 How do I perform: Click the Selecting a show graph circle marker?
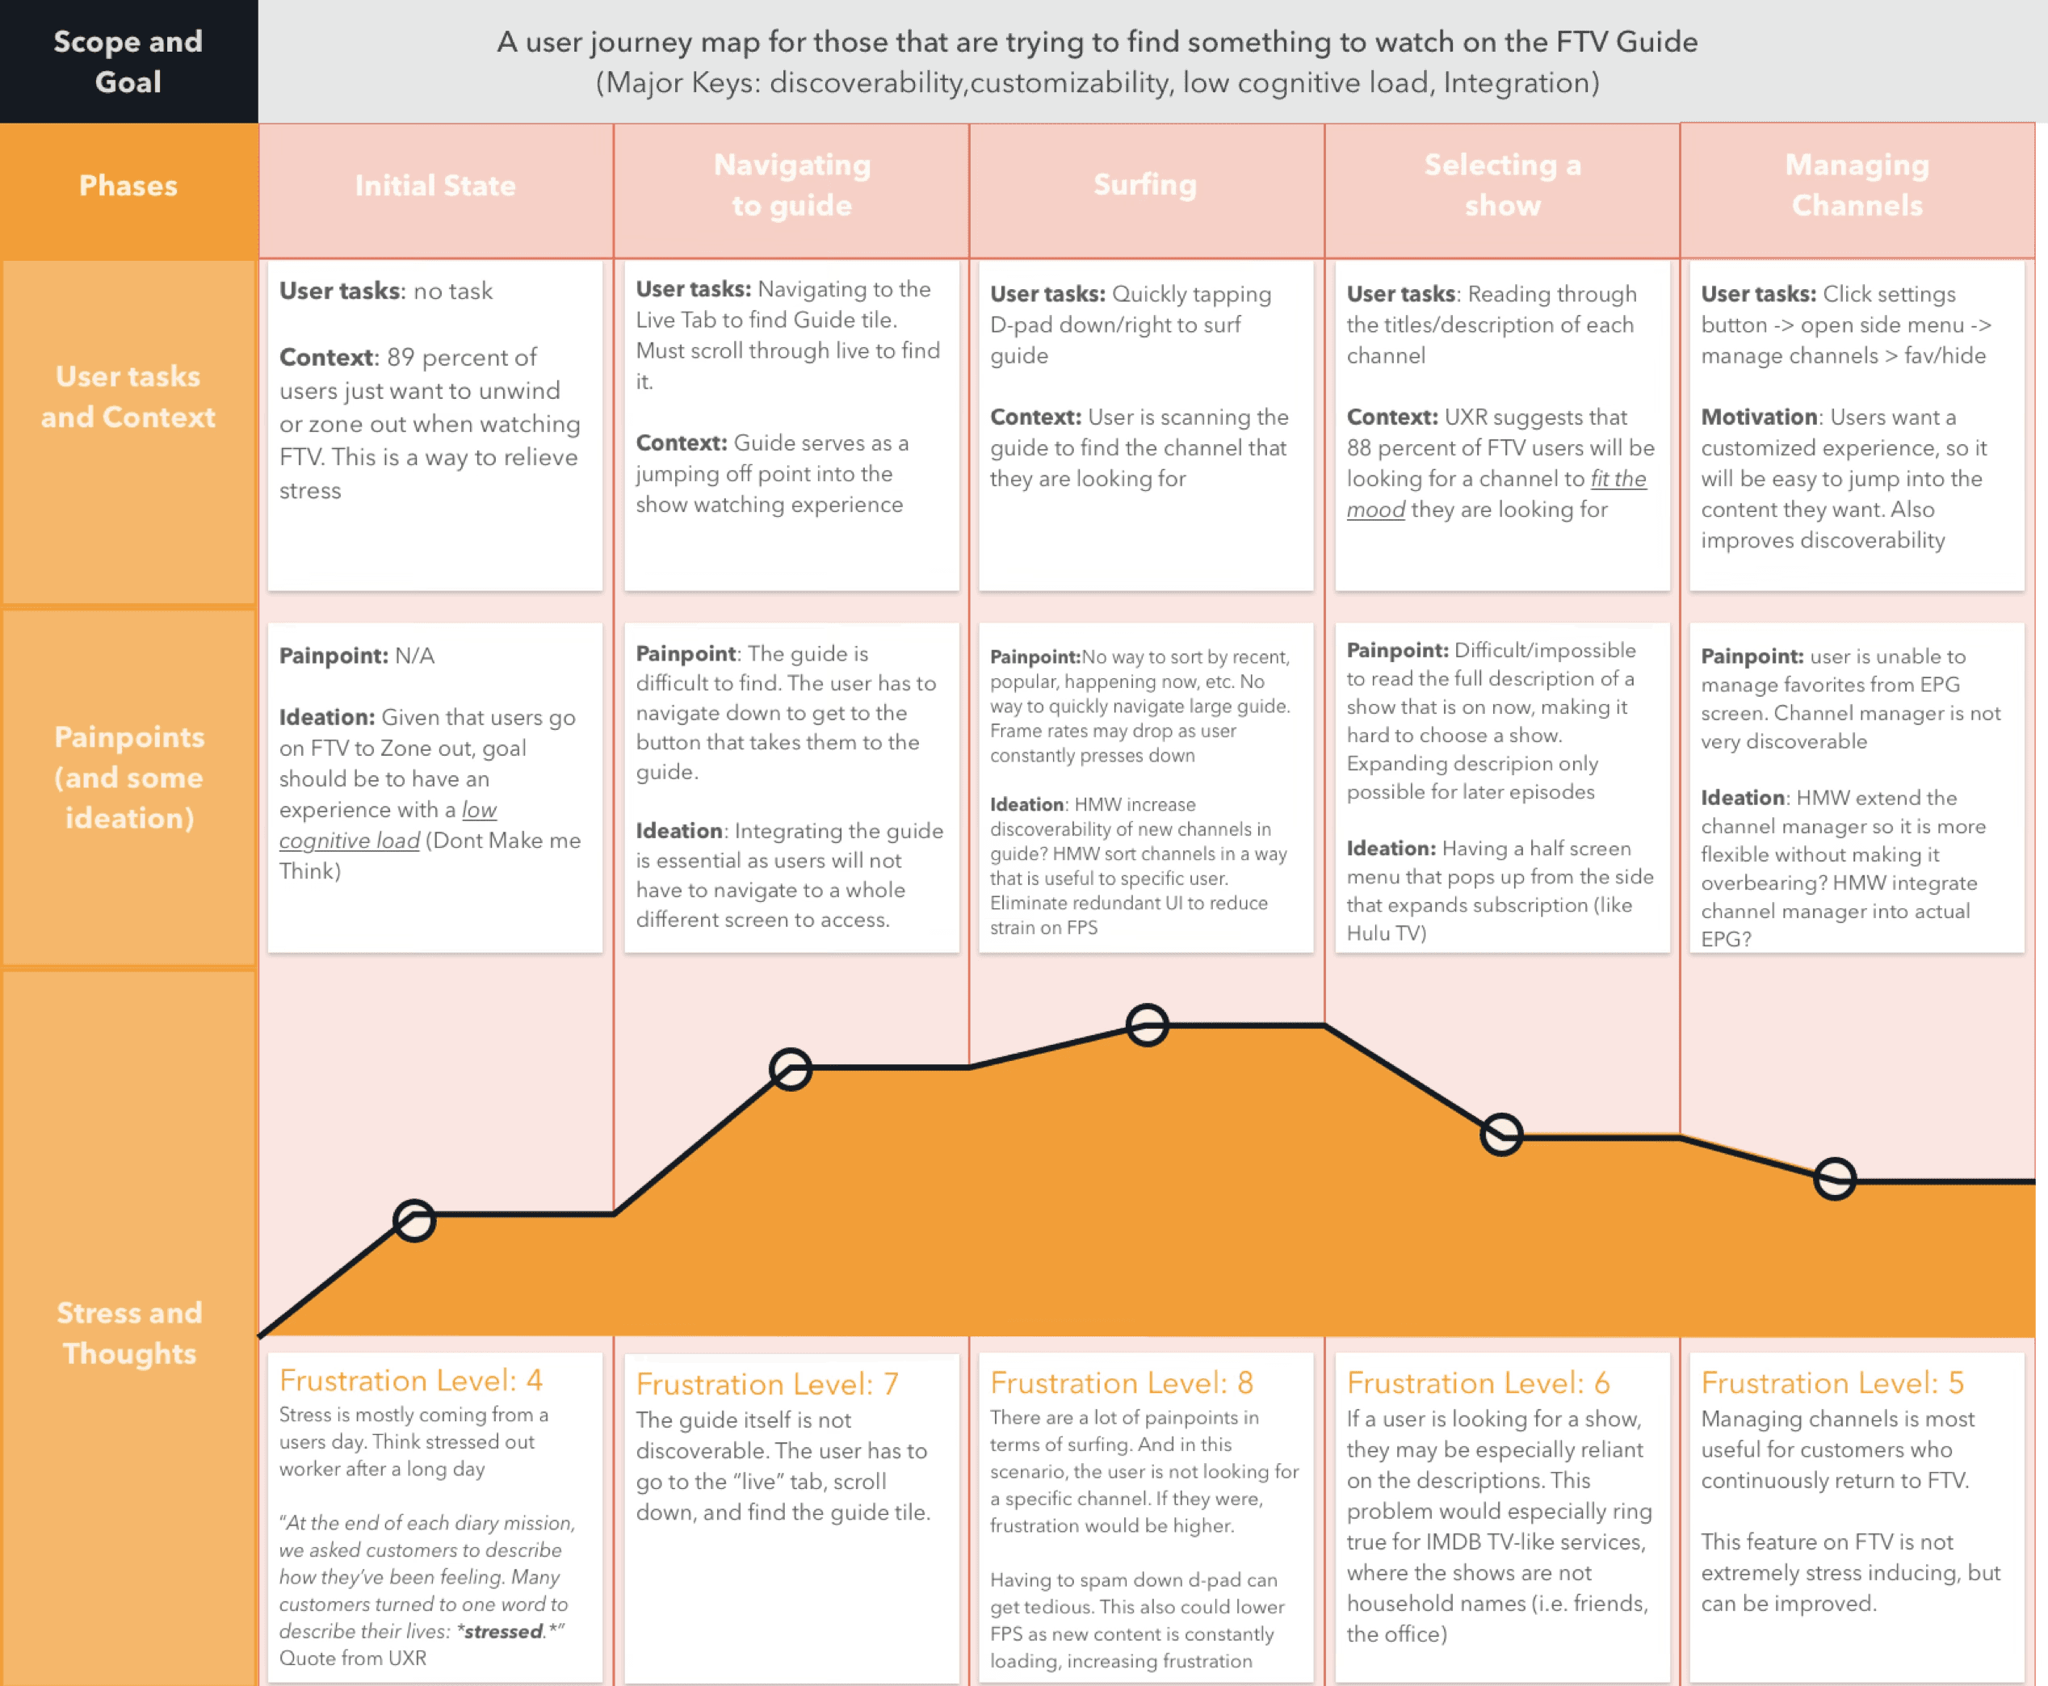point(1501,1134)
